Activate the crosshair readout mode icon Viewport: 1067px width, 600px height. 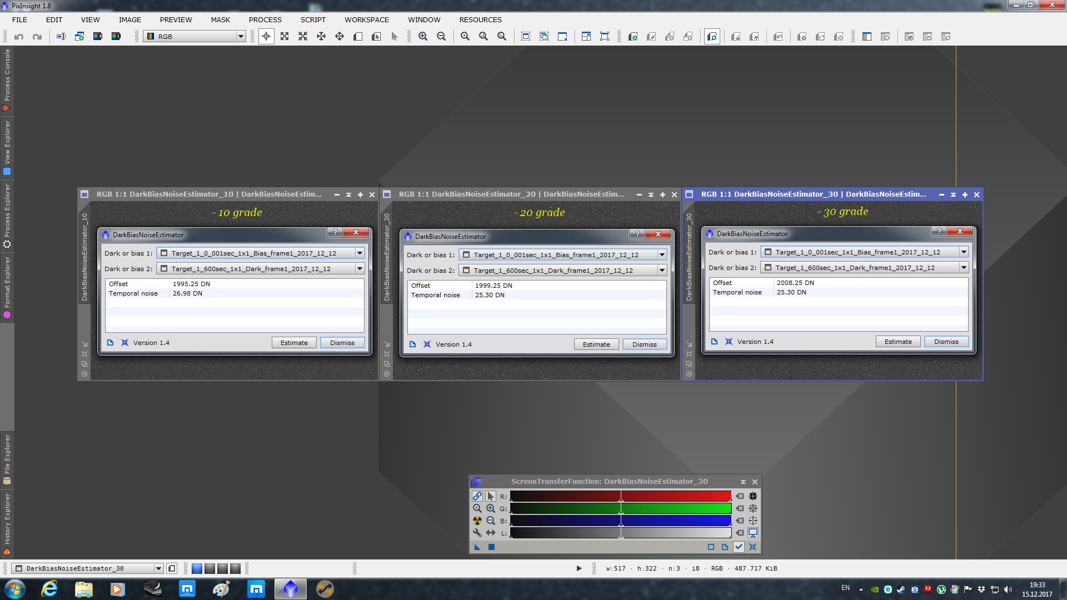pos(266,37)
